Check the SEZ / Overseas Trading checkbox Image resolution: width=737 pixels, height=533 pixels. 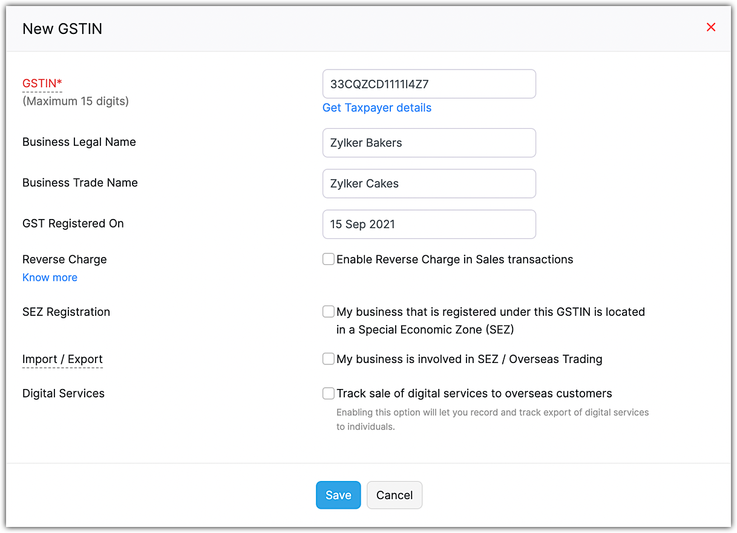[329, 359]
